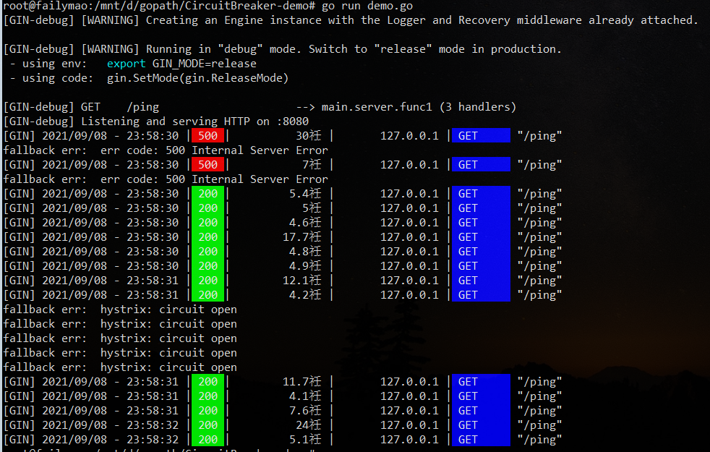Click "/ping" path in latency 4.1 row
This screenshot has height=452, width=710.
click(x=540, y=396)
